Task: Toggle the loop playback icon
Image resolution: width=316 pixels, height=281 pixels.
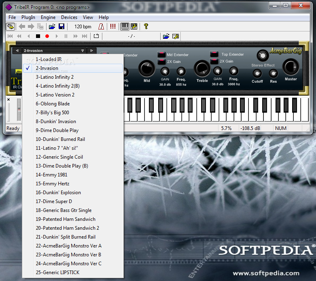Action: point(96,36)
